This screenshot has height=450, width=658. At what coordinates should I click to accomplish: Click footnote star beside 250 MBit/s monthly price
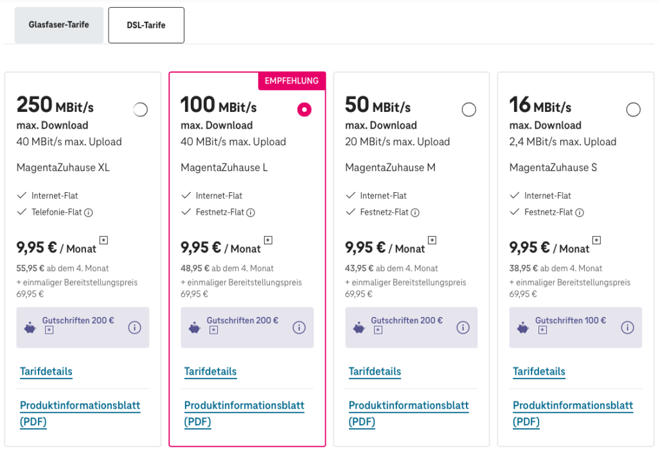coord(103,240)
